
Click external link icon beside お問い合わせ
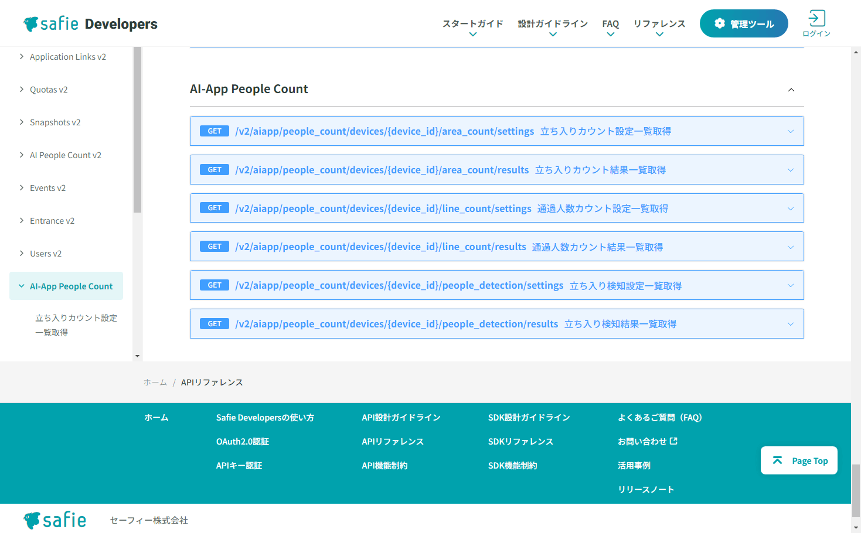(x=673, y=441)
